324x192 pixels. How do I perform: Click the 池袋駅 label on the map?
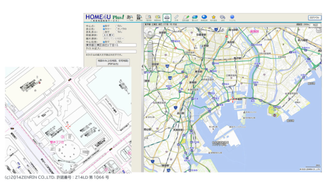162,33
